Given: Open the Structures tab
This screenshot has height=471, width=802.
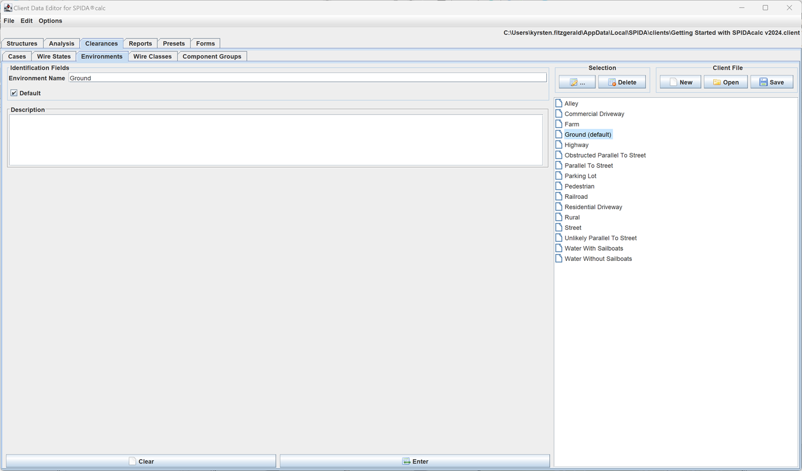Looking at the screenshot, I should (22, 44).
